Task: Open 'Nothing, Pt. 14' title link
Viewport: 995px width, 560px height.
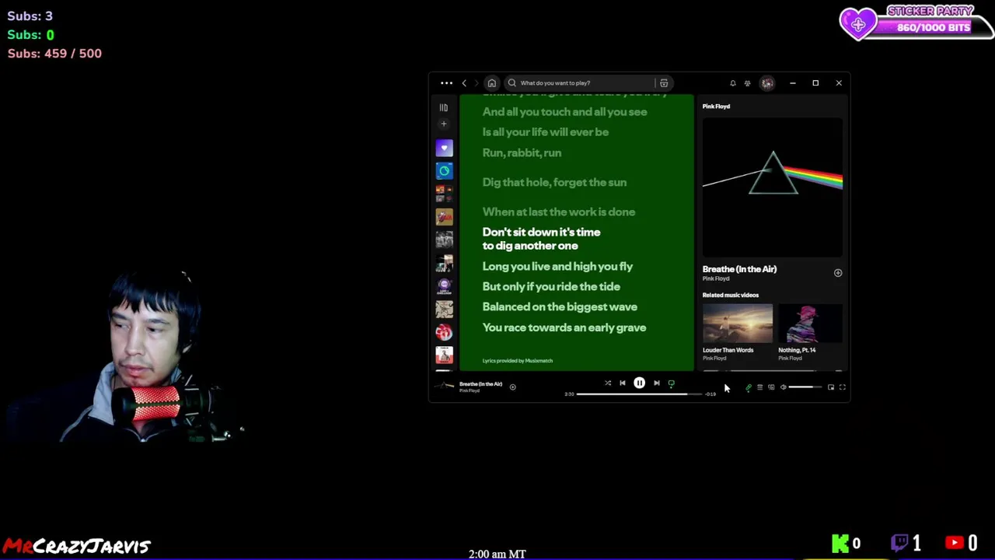Action: click(797, 350)
